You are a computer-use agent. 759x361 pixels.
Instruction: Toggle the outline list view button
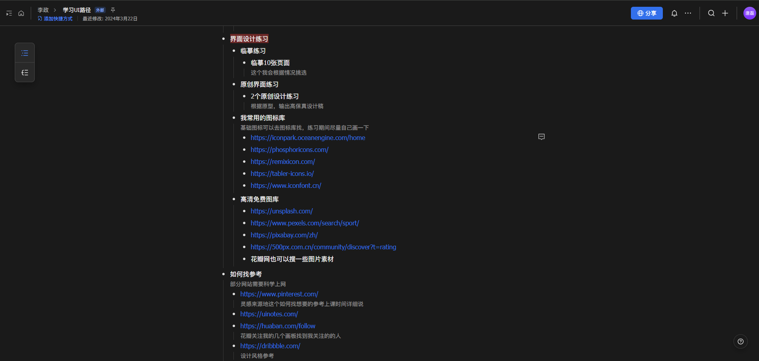(25, 53)
